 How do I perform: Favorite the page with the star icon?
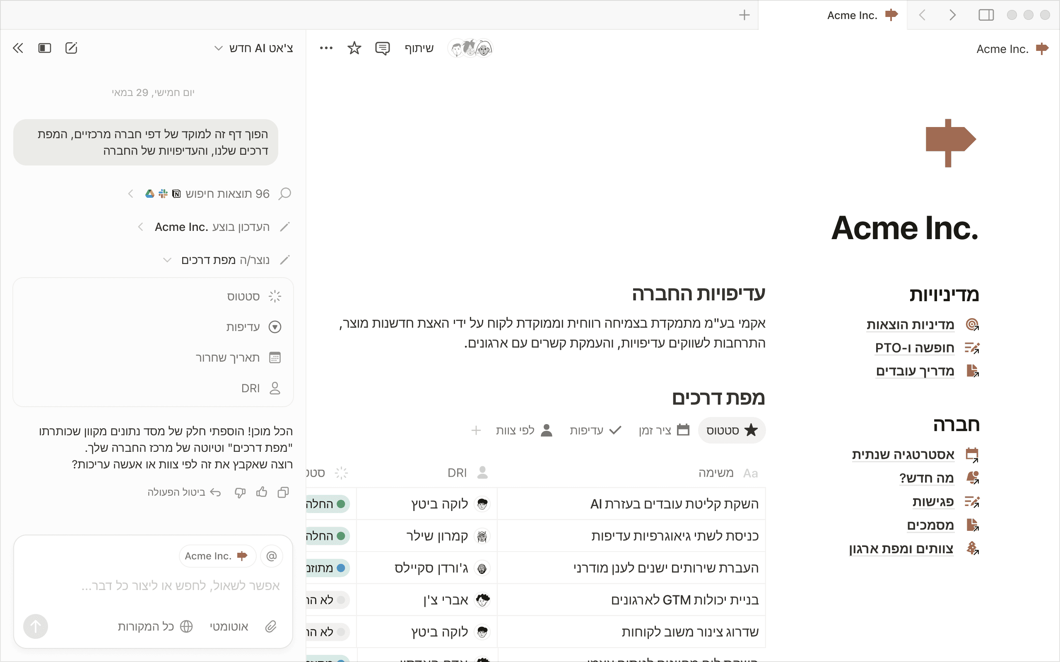(354, 48)
